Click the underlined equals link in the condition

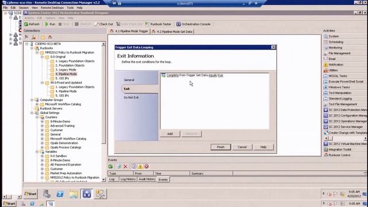[x=213, y=75]
